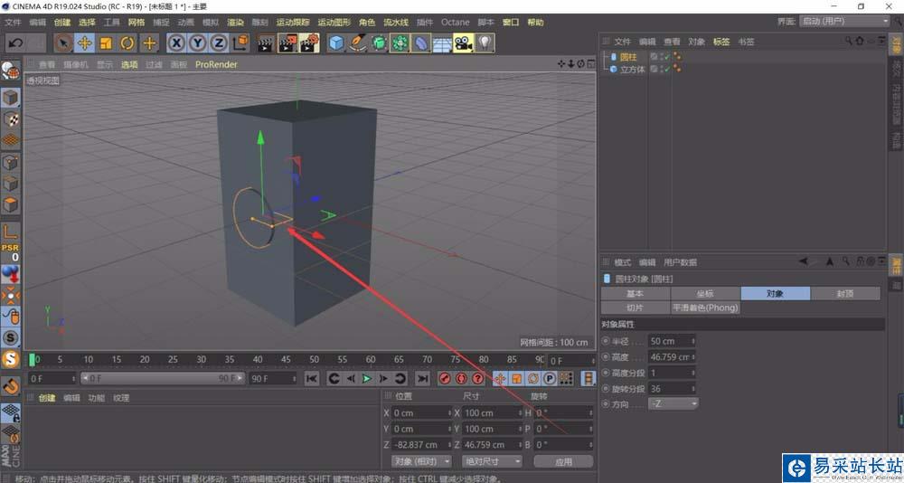This screenshot has width=904, height=483.
Task: Toggle the Z axis lock
Action: pos(219,43)
